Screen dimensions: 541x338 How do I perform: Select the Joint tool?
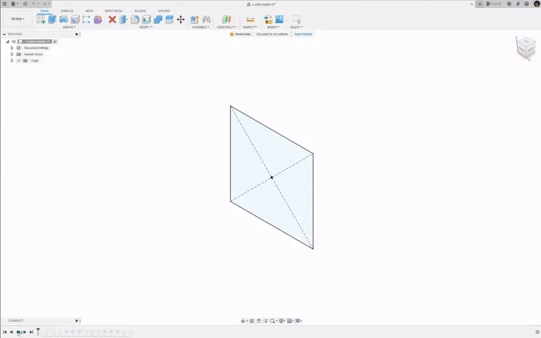[x=206, y=20]
